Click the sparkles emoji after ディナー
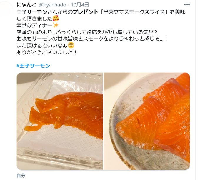This screenshot has width=200, height=180. coord(56,25)
